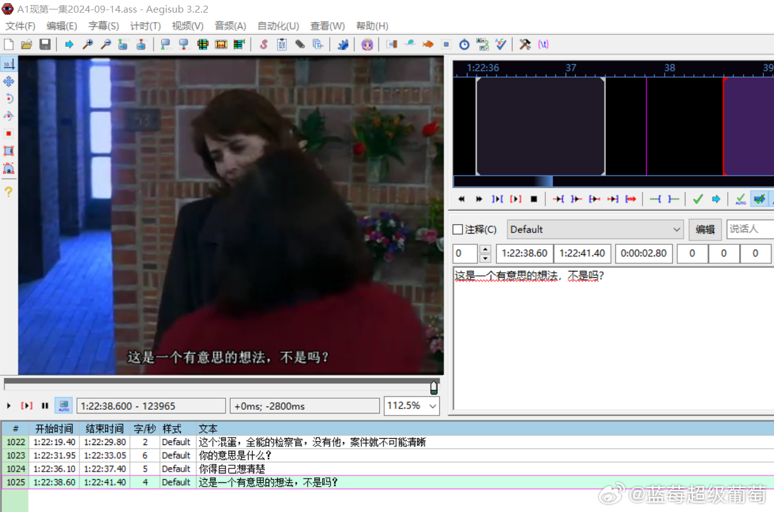The height and width of the screenshot is (512, 774).
Task: Open script properties clipboard icon
Action: pyautogui.click(x=282, y=44)
